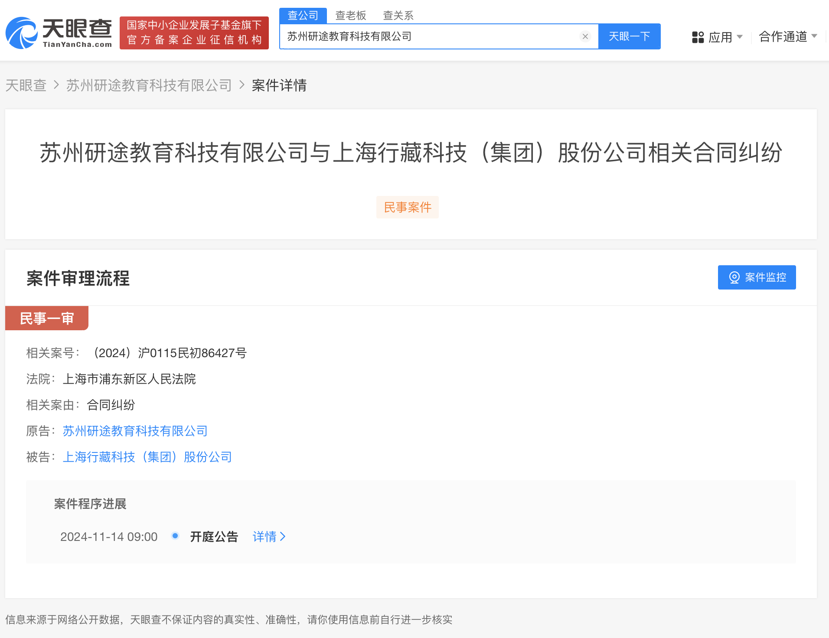Expand the 合作通道 dropdown
The width and height of the screenshot is (829, 638).
[x=788, y=36]
